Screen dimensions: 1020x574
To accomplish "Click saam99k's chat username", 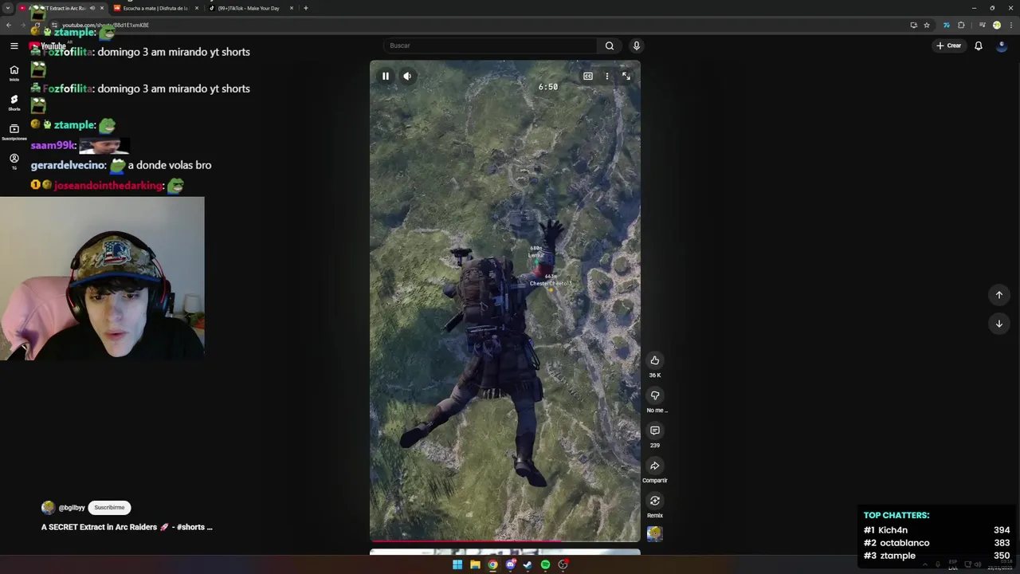I will click(53, 146).
